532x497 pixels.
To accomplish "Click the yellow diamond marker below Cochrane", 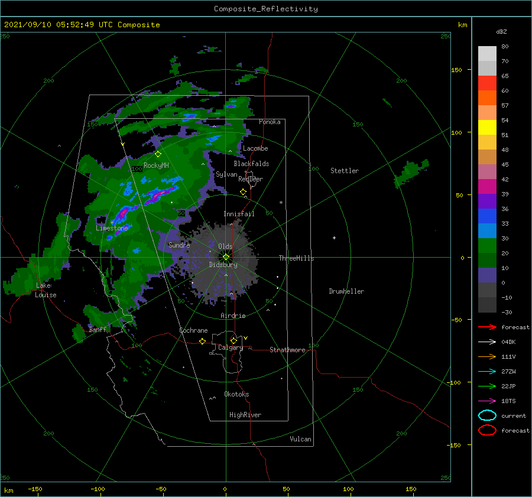I will coord(203,341).
